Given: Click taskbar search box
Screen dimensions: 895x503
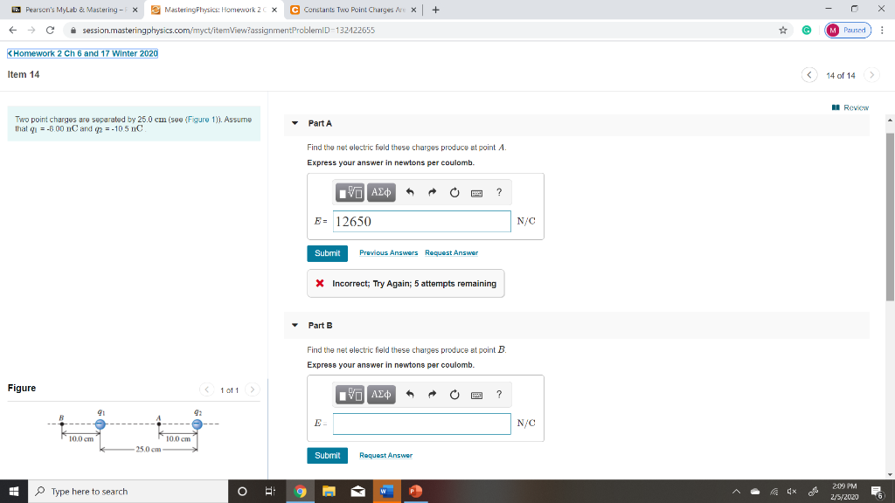Looking at the screenshot, I should click(x=128, y=491).
